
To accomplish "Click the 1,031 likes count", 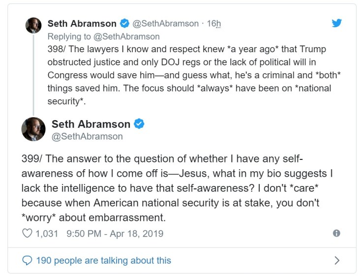I will point(47,234).
